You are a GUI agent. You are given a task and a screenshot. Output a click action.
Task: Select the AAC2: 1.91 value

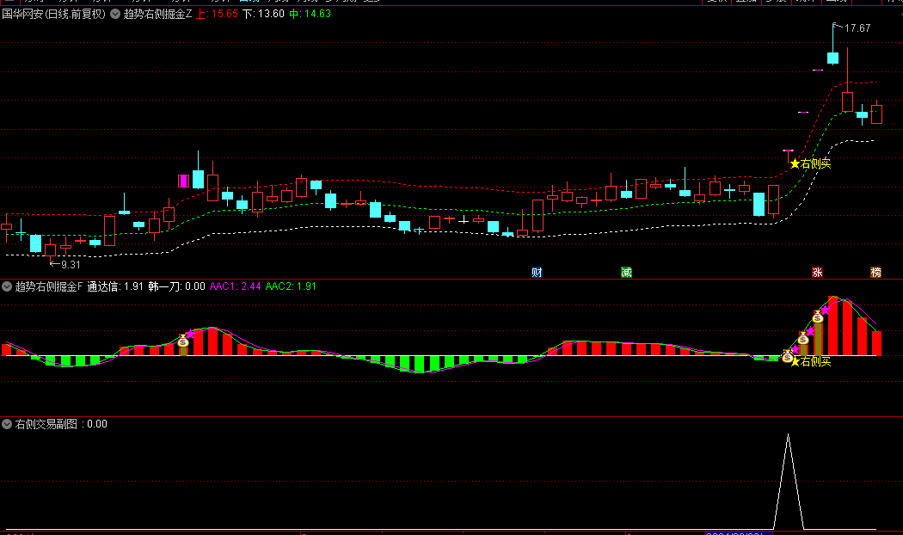click(x=291, y=286)
